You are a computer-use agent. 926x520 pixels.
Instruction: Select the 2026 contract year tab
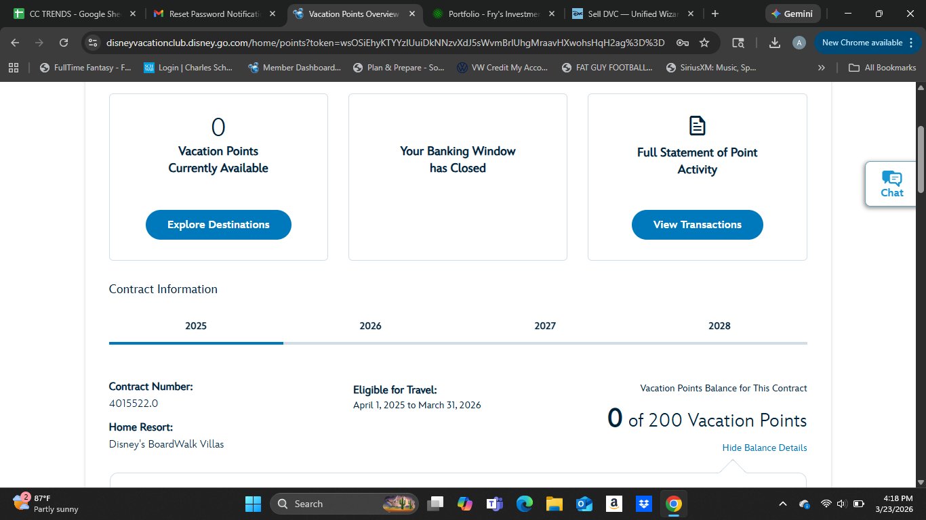[x=370, y=326]
